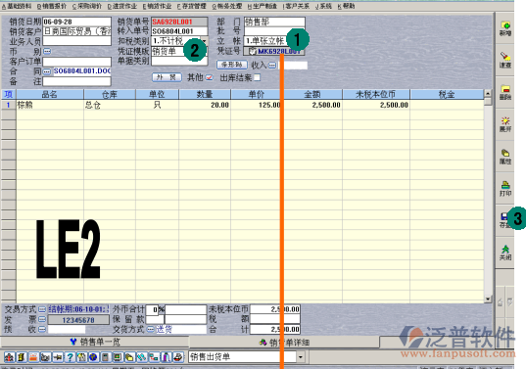Enable the 出库结案 checkbox
526x369 pixels.
tap(257, 77)
